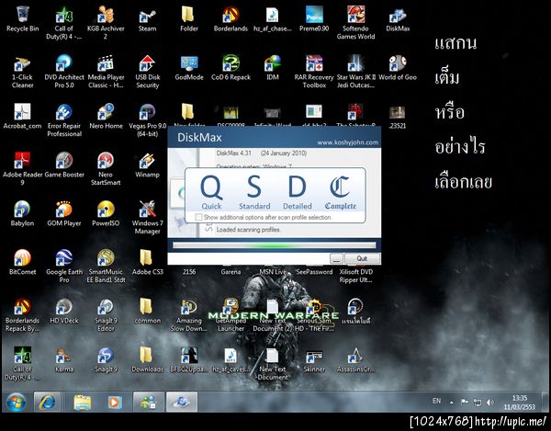This screenshot has width=551, height=431.
Task: Select the Acrobat_com desktop icon
Action: (22, 117)
